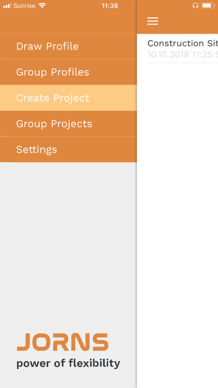The height and width of the screenshot is (388, 218).
Task: Tap the orange JORNS logo
Action: coord(63,342)
